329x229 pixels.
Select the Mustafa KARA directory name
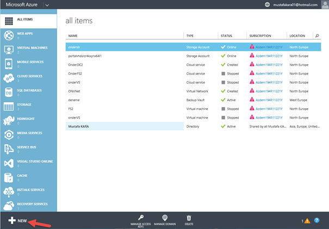click(78, 127)
